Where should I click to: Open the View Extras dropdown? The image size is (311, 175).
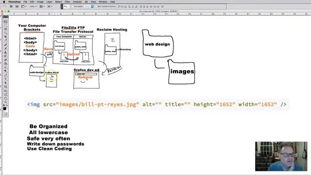(x=24, y=6)
